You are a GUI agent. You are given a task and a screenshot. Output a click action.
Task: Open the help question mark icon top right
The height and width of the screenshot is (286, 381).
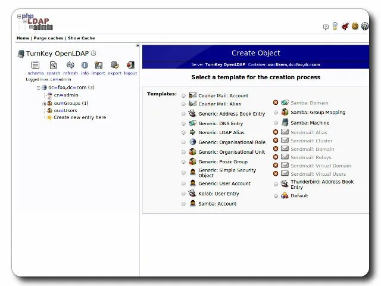point(364,26)
